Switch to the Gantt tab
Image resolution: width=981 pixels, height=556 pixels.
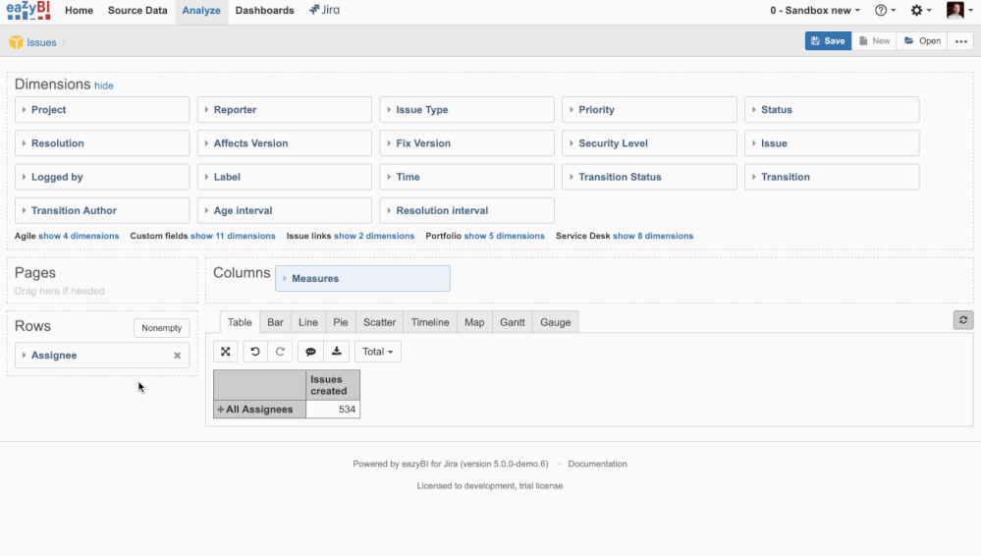click(x=512, y=322)
